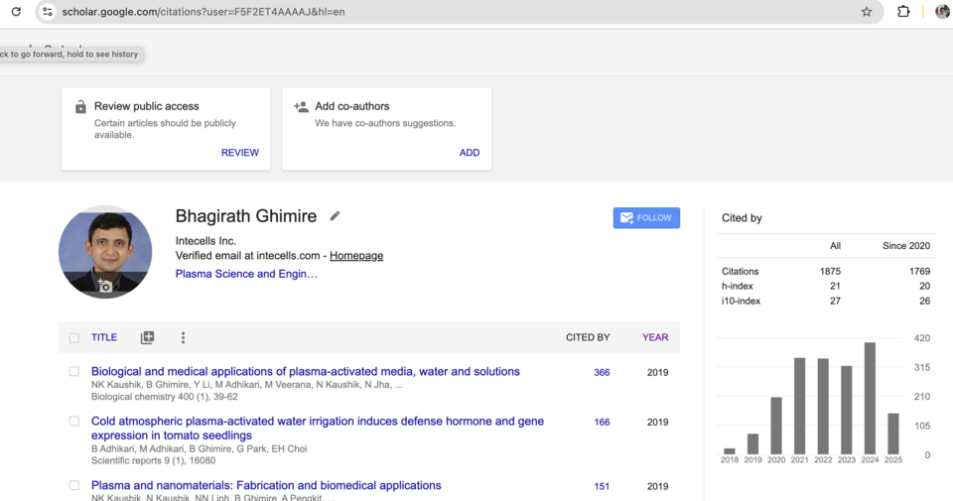Click the Since 2020 column header
Screen dimensions: 953x501
(x=906, y=246)
